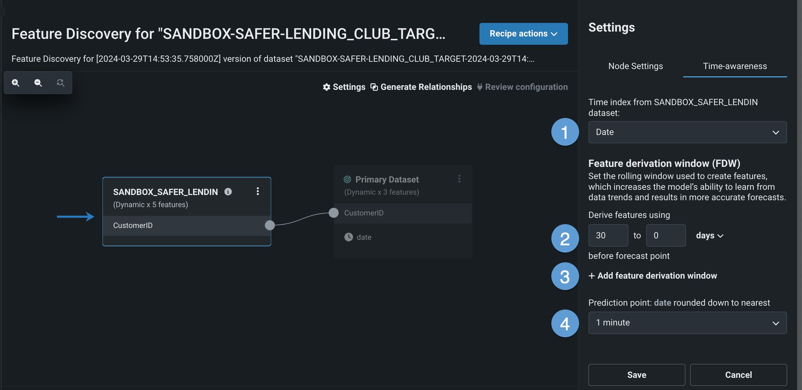The image size is (802, 390).
Task: Click the FDW start field showing 30
Action: pos(608,236)
